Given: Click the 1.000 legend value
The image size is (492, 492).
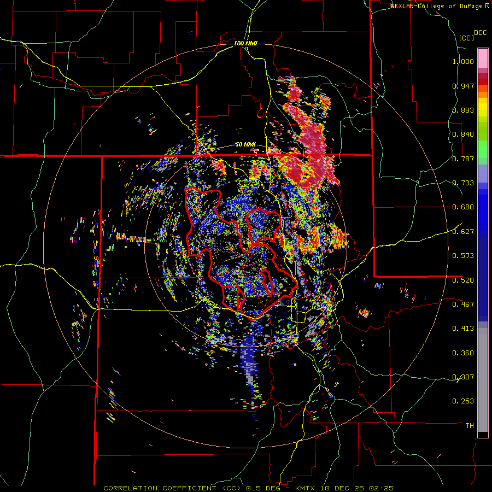Looking at the screenshot, I should coord(463,61).
